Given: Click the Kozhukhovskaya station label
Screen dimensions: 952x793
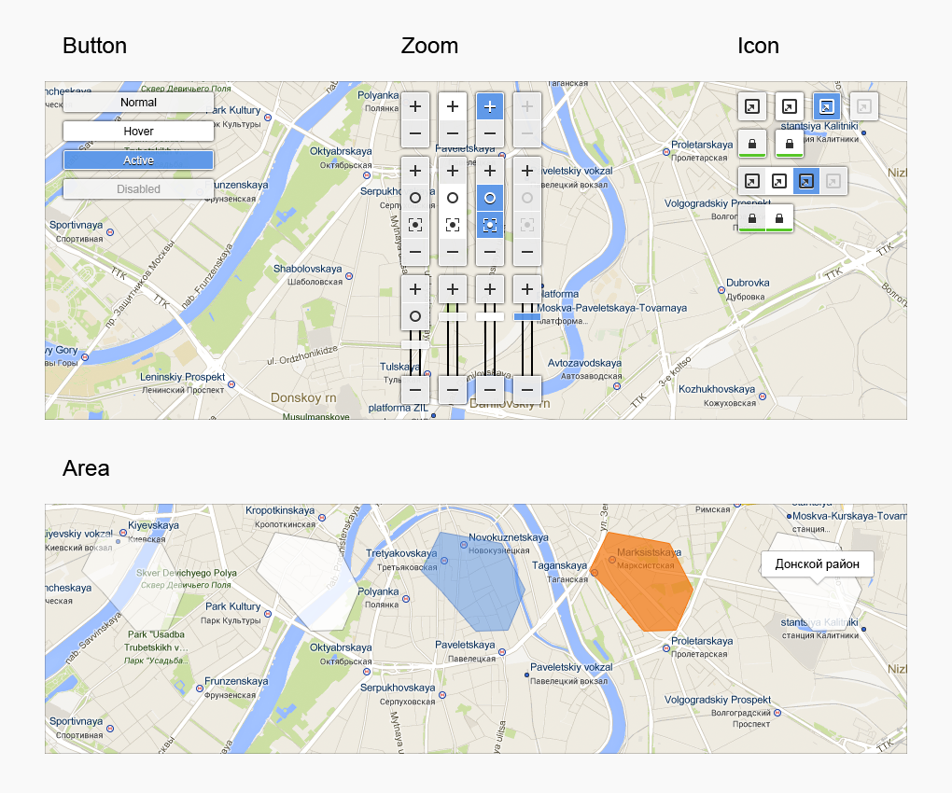Looking at the screenshot, I should (717, 389).
